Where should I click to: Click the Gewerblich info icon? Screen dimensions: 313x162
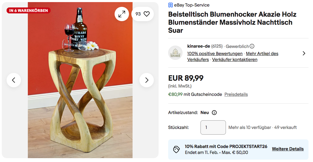point(252,46)
